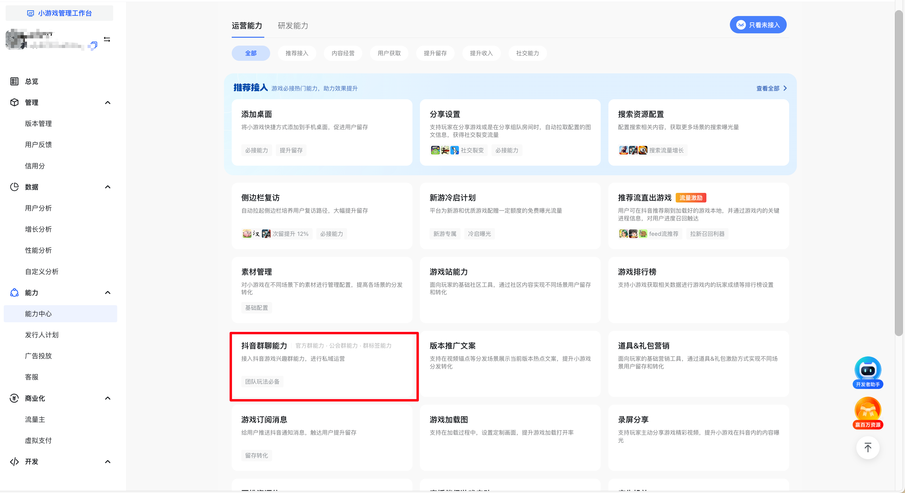Image resolution: width=905 pixels, height=493 pixels.
Task: Click the account switch arrows icon
Action: click(107, 39)
